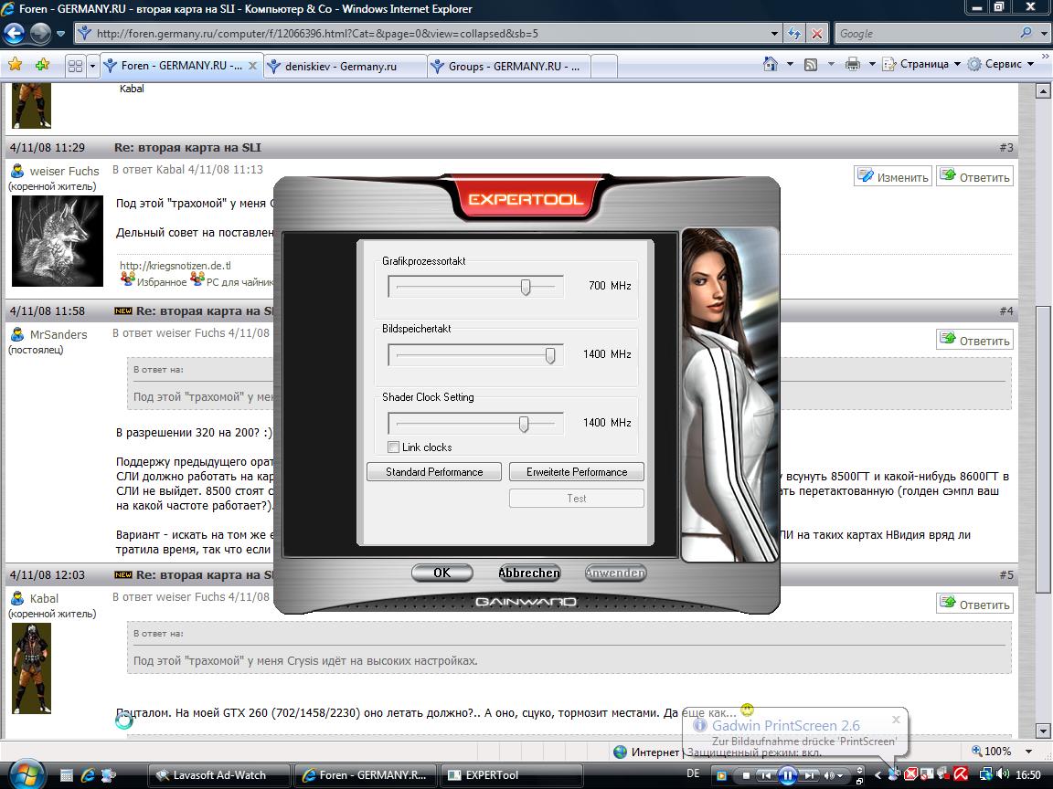Close the Gadwin PrintScreen balloon notification

coord(896,720)
